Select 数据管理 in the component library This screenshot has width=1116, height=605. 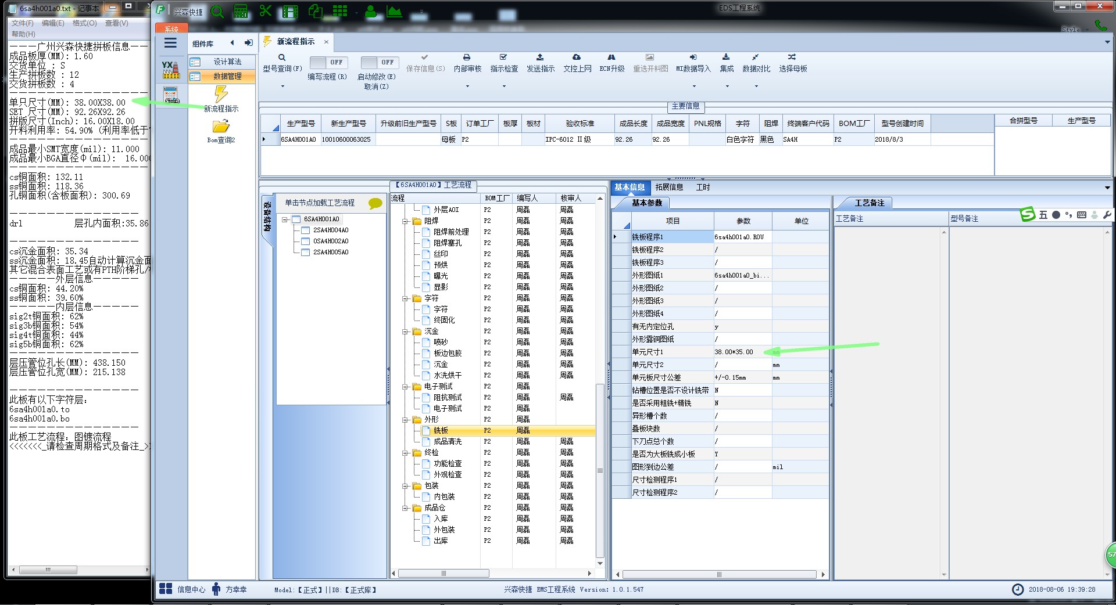point(221,76)
